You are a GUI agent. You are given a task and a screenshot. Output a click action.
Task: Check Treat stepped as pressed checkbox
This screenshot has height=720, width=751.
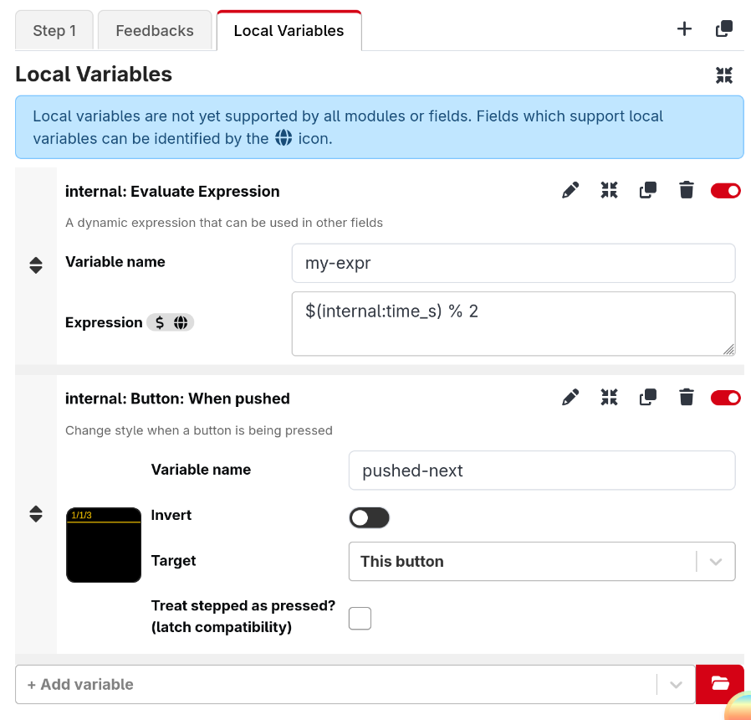(360, 618)
